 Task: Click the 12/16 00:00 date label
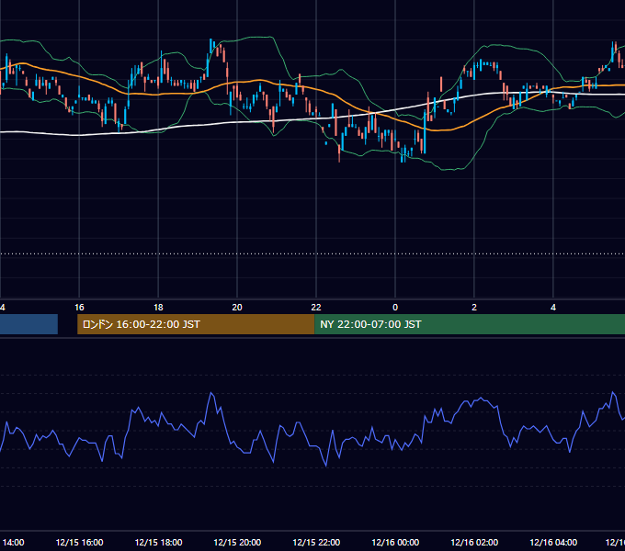[x=395, y=543]
